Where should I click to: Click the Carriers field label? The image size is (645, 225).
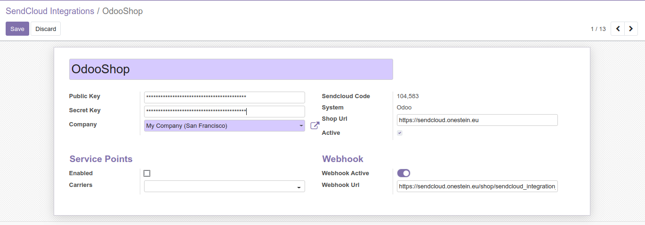pyautogui.click(x=81, y=185)
